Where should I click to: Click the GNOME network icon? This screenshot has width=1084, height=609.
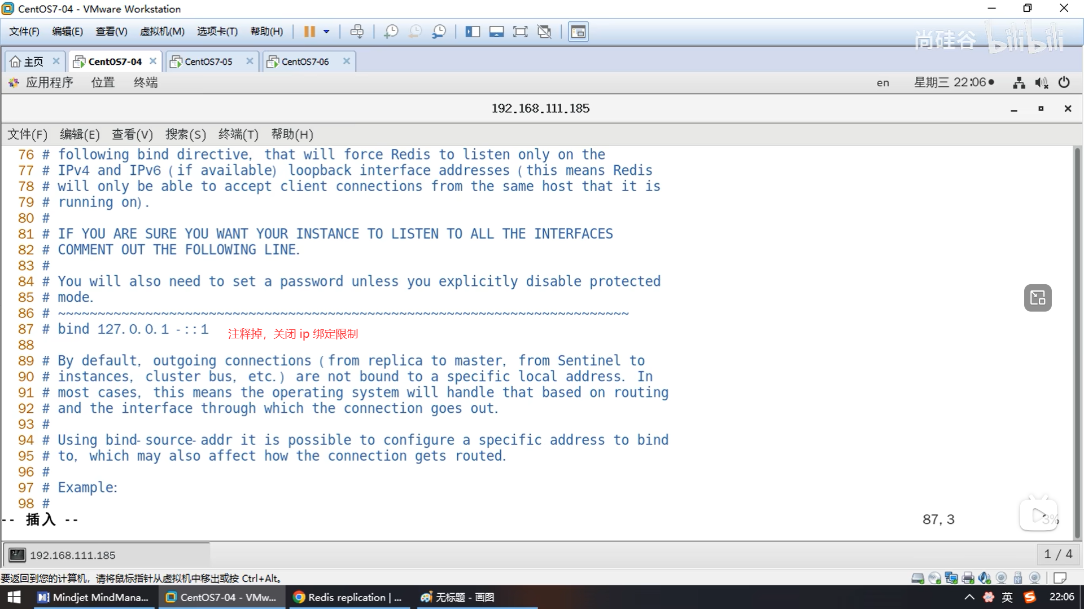(1019, 82)
